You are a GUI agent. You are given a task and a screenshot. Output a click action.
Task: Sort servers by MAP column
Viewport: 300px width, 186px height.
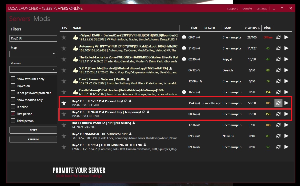tap(228, 28)
